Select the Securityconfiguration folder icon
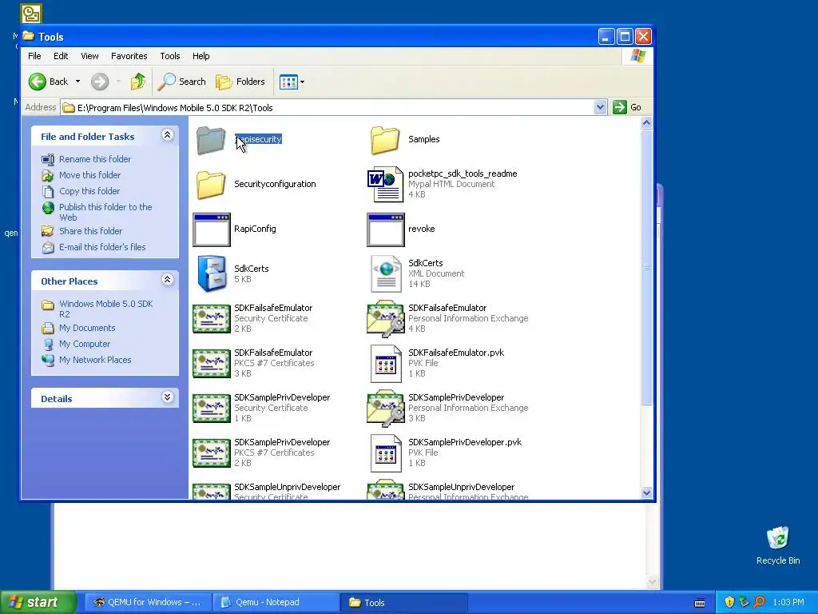 coord(211,185)
